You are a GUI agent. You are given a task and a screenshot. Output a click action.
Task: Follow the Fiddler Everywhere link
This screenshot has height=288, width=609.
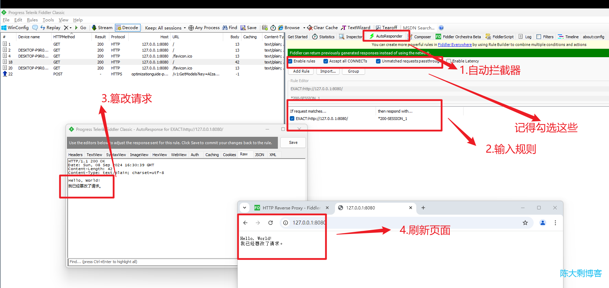455,45
